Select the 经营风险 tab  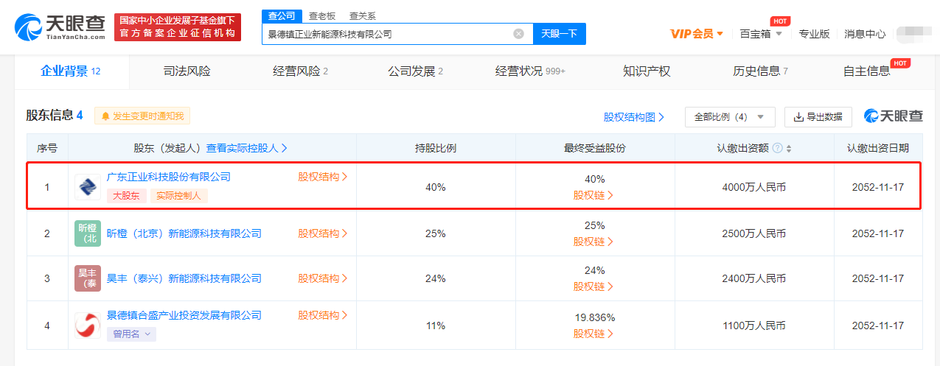coord(300,71)
